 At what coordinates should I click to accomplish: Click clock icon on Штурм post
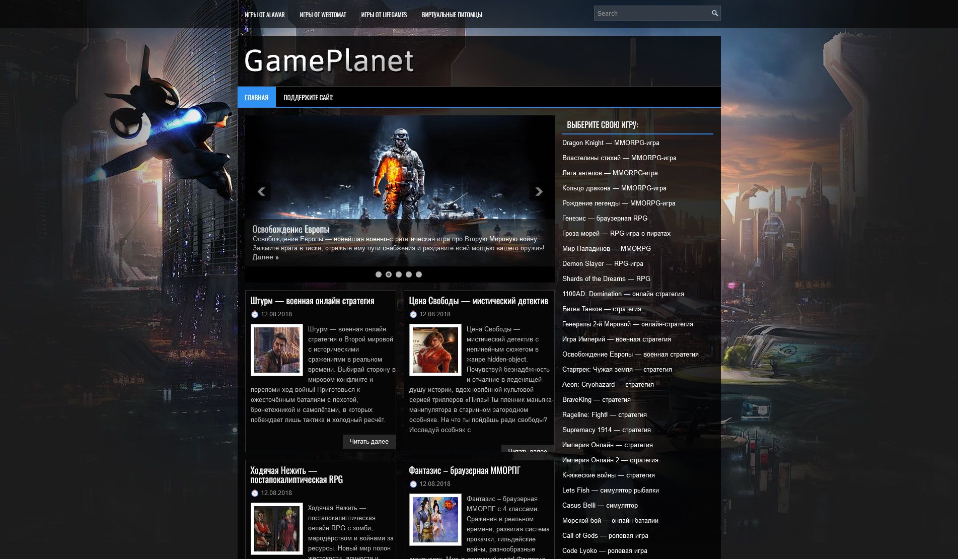[x=255, y=314]
